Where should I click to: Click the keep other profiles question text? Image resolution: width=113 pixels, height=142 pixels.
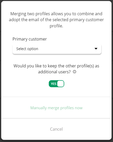click(56, 69)
